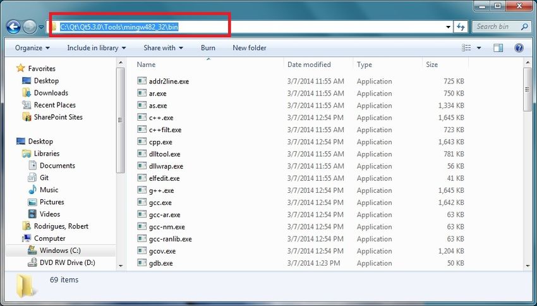Open the view options dropdown arrow
Screen dimensions: 537x306
point(479,48)
